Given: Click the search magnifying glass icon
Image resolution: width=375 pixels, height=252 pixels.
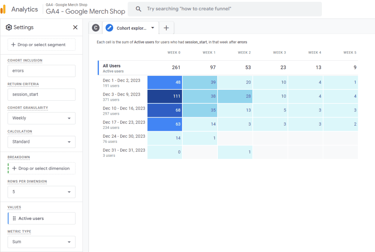Looking at the screenshot, I should (x=138, y=9).
